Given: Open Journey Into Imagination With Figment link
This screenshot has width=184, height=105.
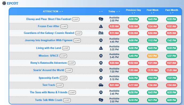Looking at the screenshot, I should [49, 40].
